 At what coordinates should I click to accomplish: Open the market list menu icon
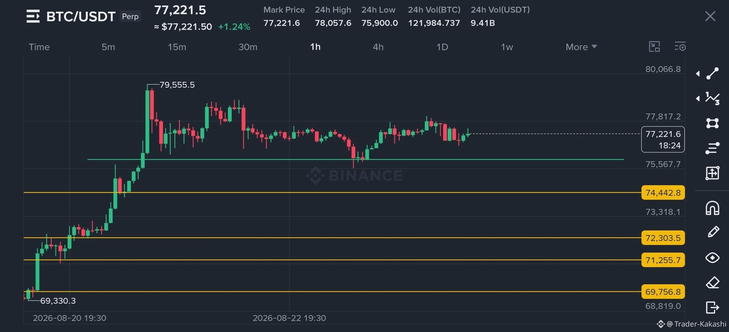coord(33,16)
